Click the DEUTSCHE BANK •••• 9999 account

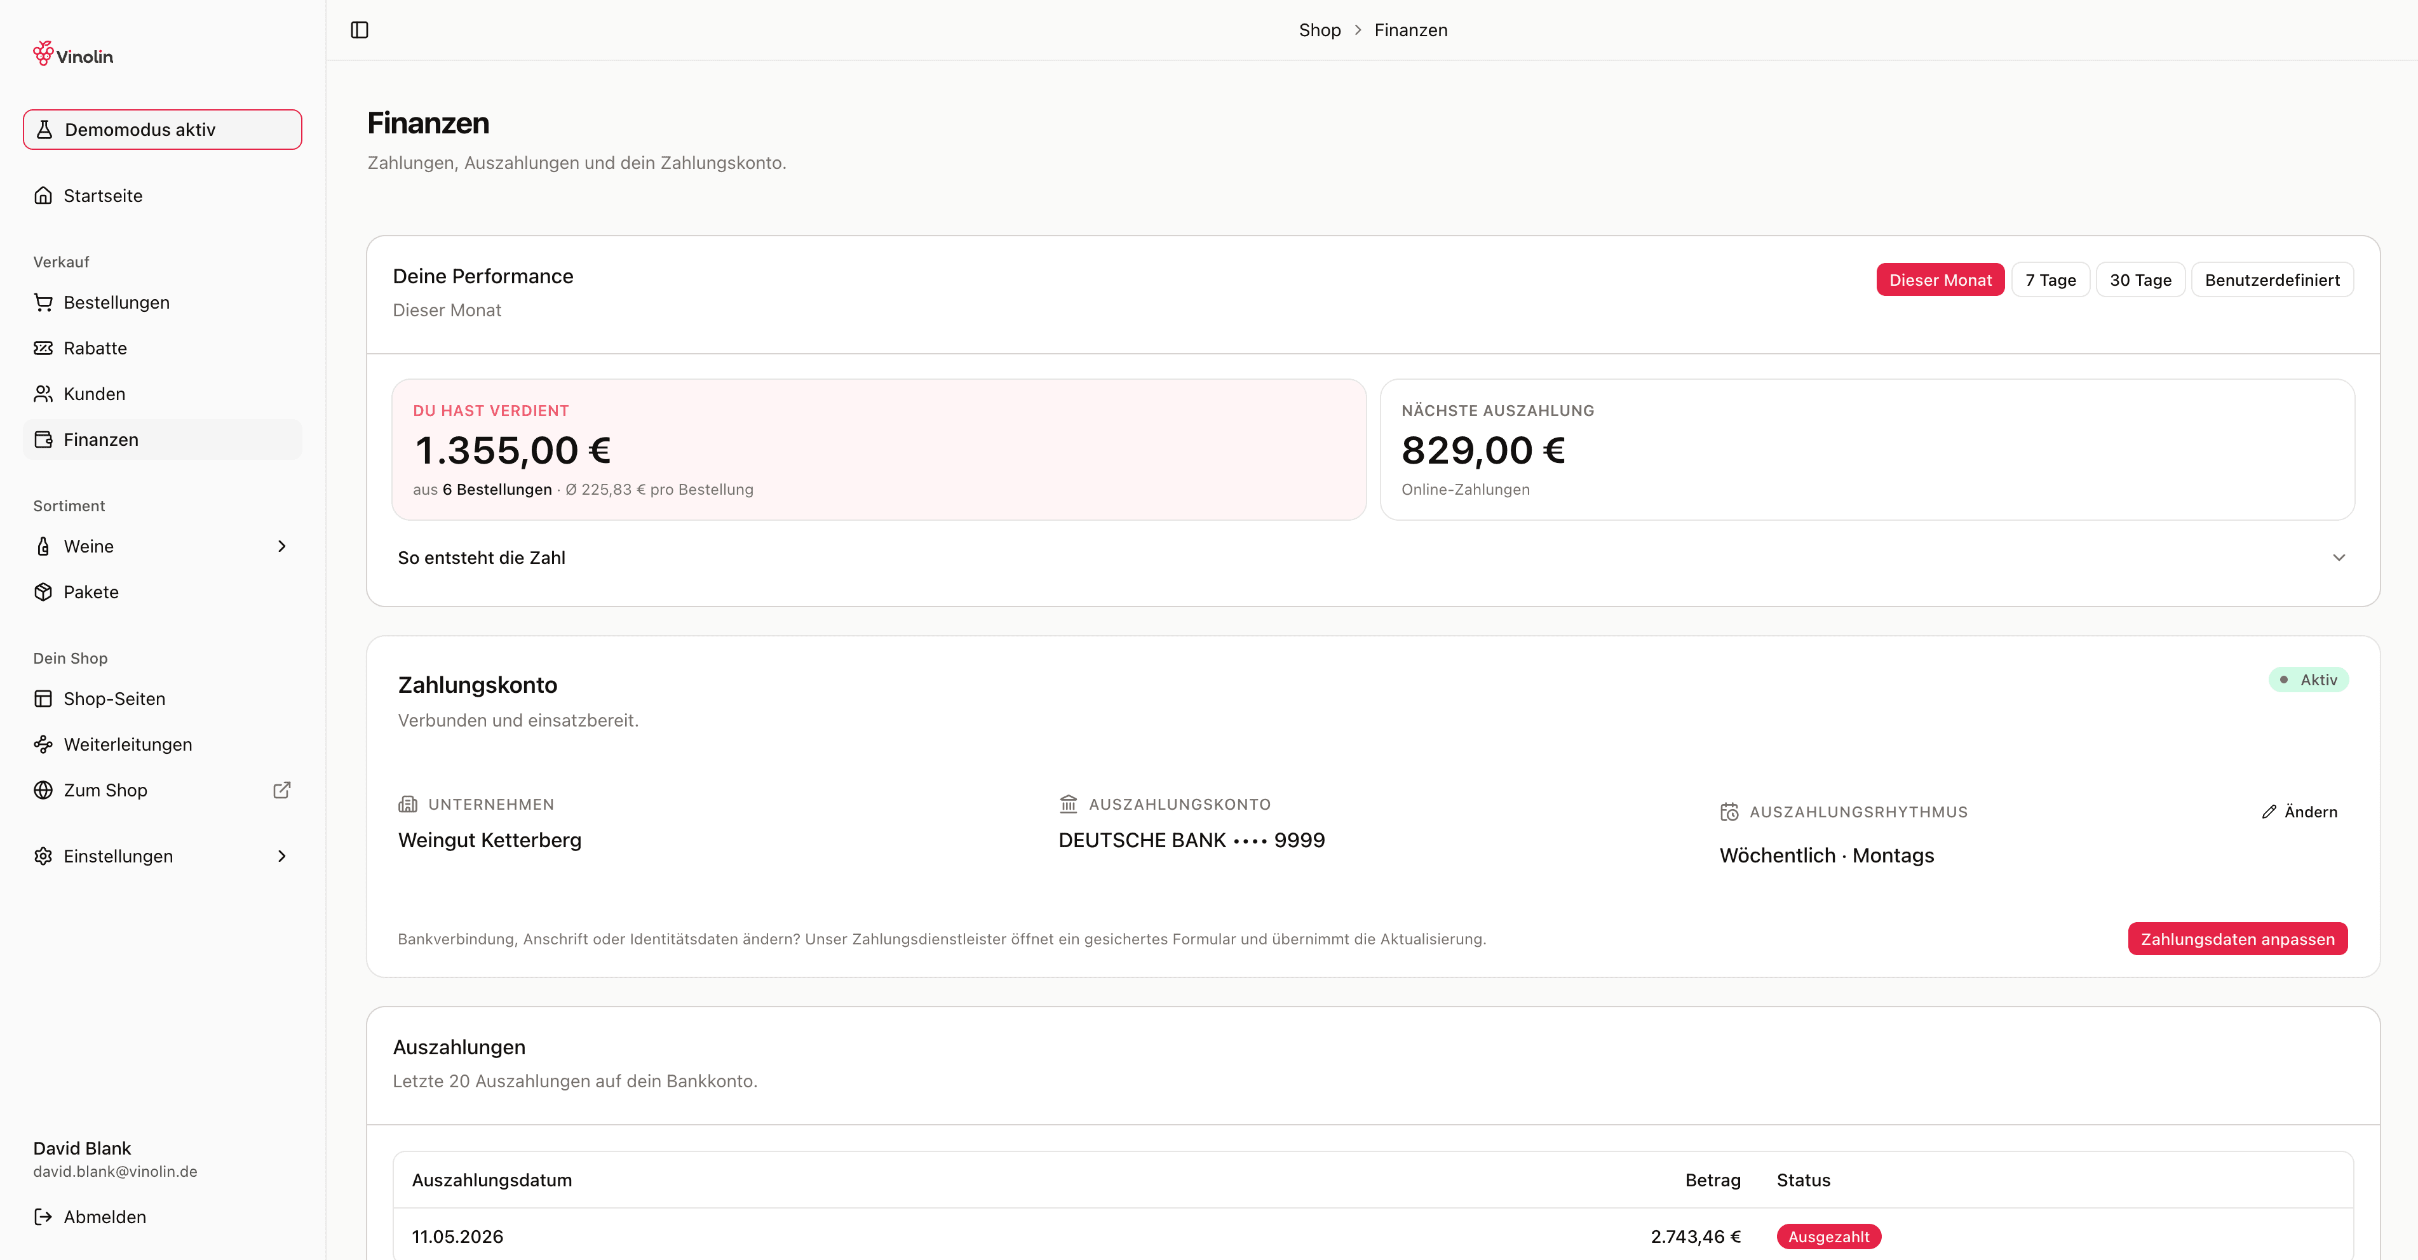click(x=1191, y=841)
